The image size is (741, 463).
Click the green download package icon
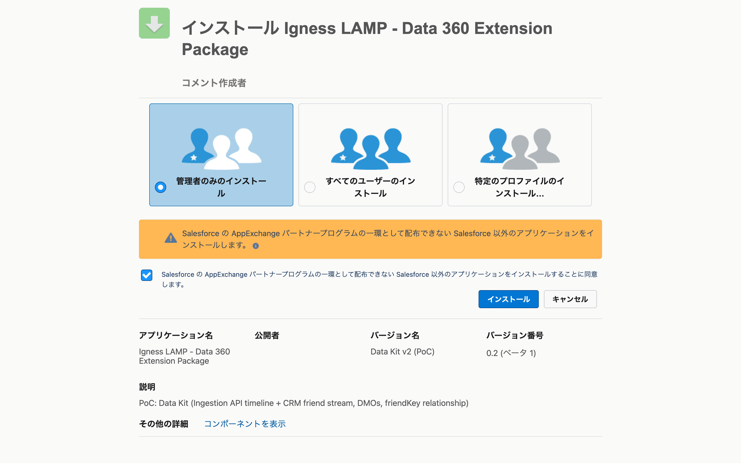click(x=154, y=23)
